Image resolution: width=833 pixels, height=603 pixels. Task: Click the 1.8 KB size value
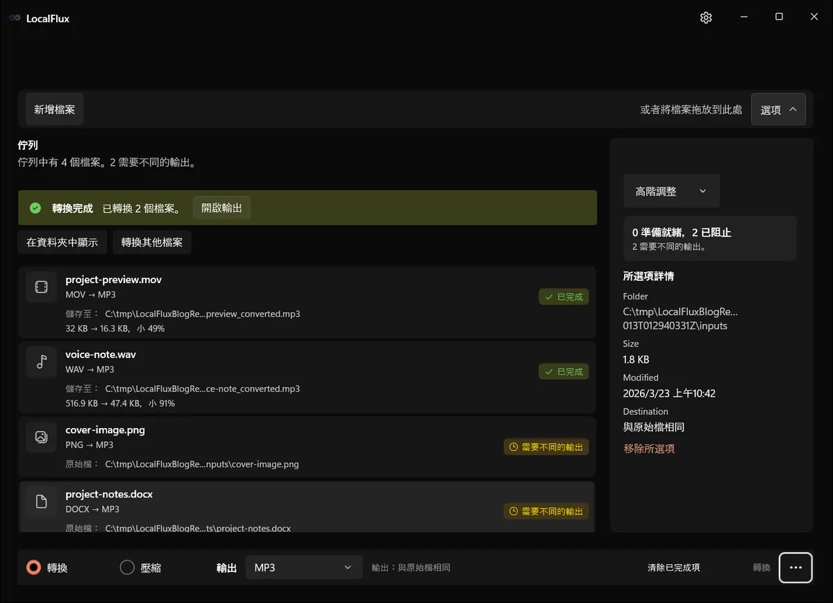[636, 359]
